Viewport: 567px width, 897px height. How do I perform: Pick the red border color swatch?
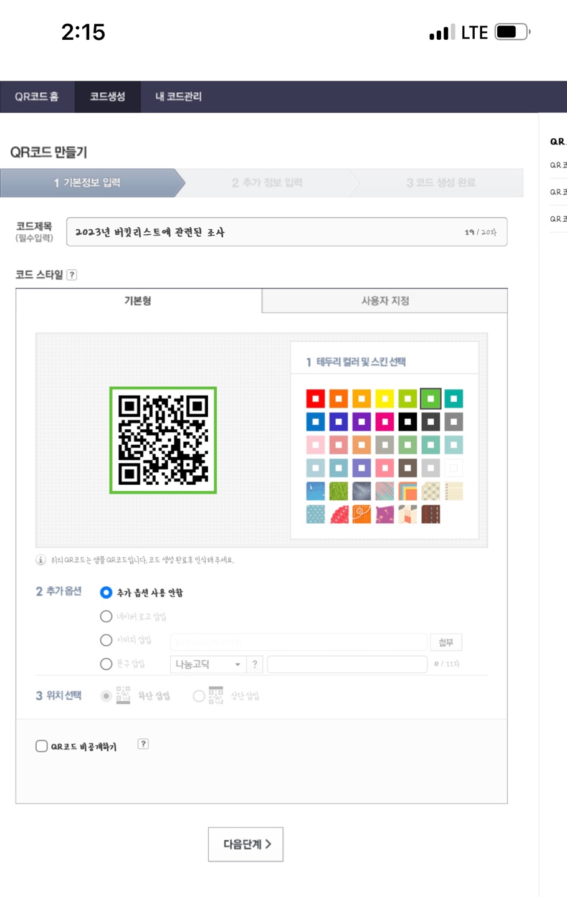[316, 399]
